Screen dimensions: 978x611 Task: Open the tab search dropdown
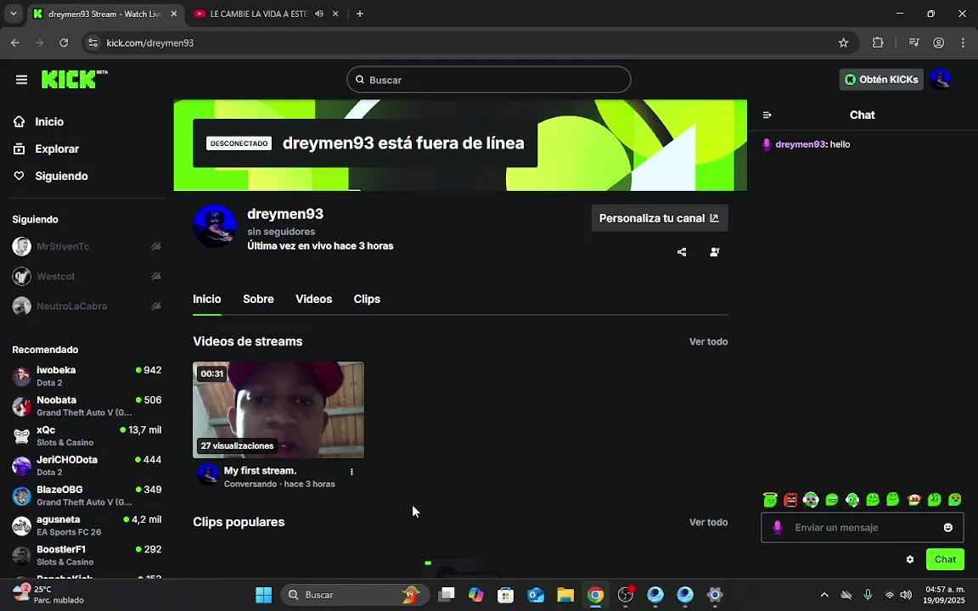pyautogui.click(x=13, y=14)
